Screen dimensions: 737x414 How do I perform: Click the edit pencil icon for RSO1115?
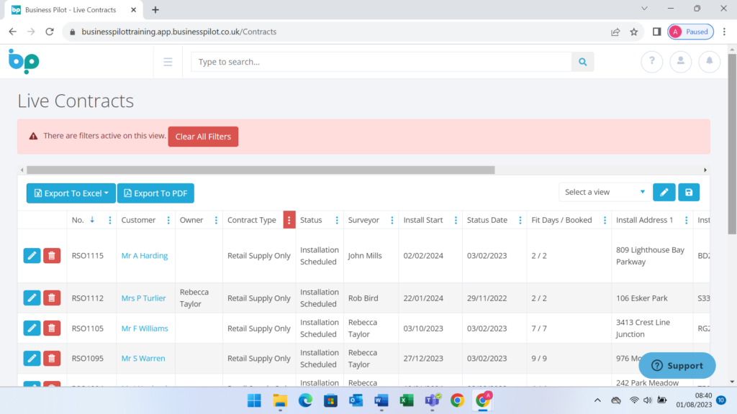click(32, 256)
